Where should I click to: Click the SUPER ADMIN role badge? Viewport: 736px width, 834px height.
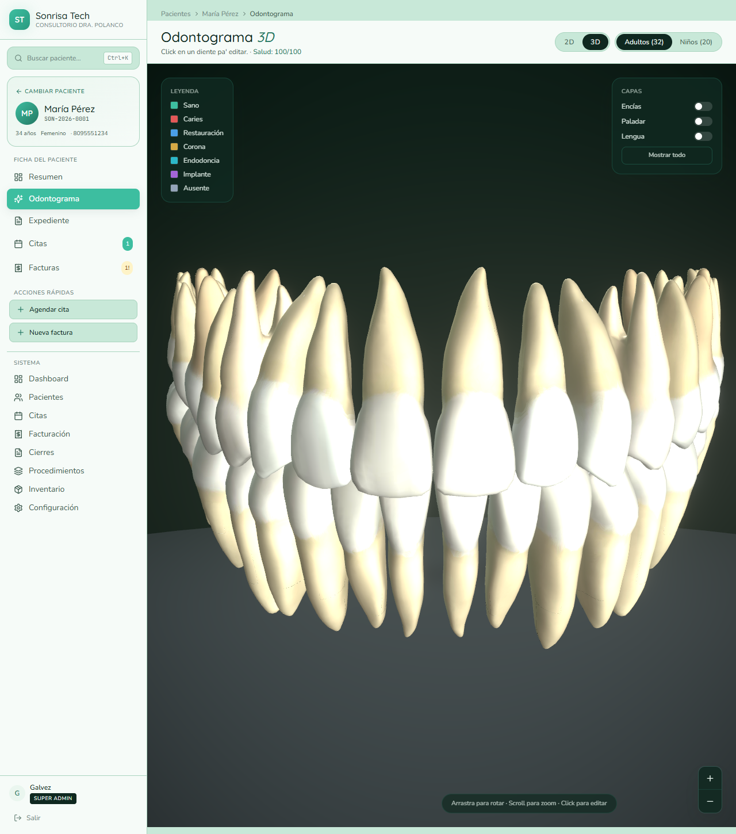click(x=53, y=798)
